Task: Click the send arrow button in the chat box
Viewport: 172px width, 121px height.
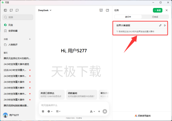Action: [x=105, y=111]
